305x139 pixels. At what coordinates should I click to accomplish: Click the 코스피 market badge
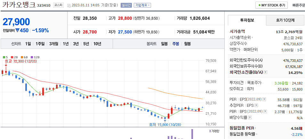(59, 5)
